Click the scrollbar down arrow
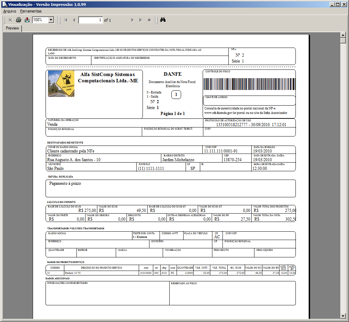 tap(343, 316)
